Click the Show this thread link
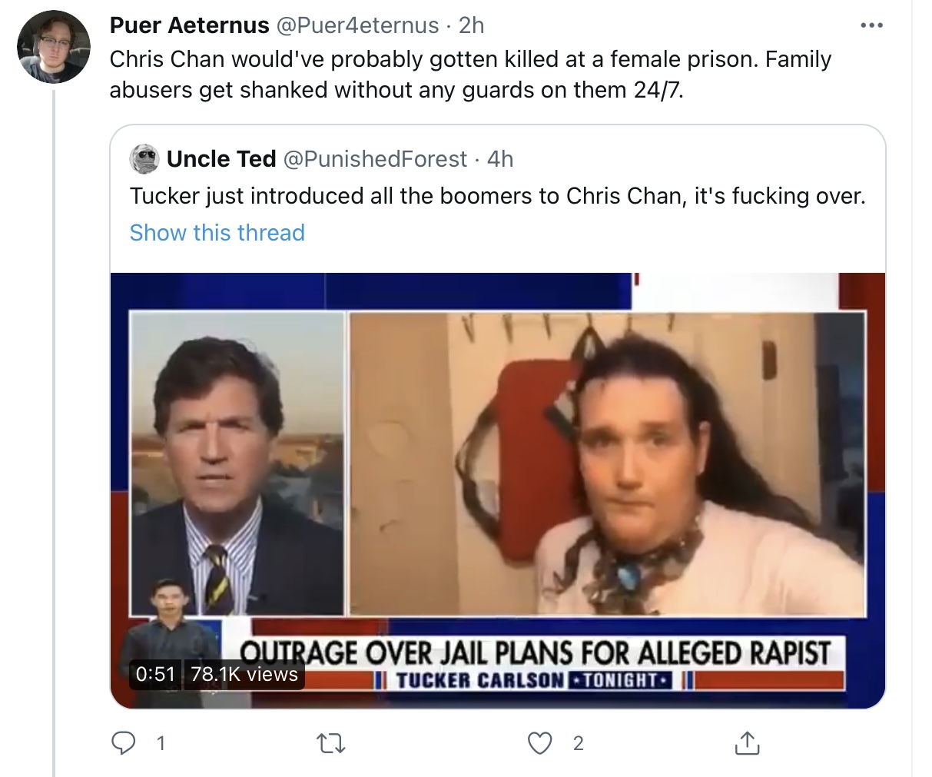The width and height of the screenshot is (932, 777). pos(217,233)
